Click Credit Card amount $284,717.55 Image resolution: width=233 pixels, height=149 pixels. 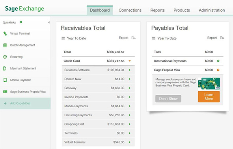pyautogui.click(x=116, y=61)
